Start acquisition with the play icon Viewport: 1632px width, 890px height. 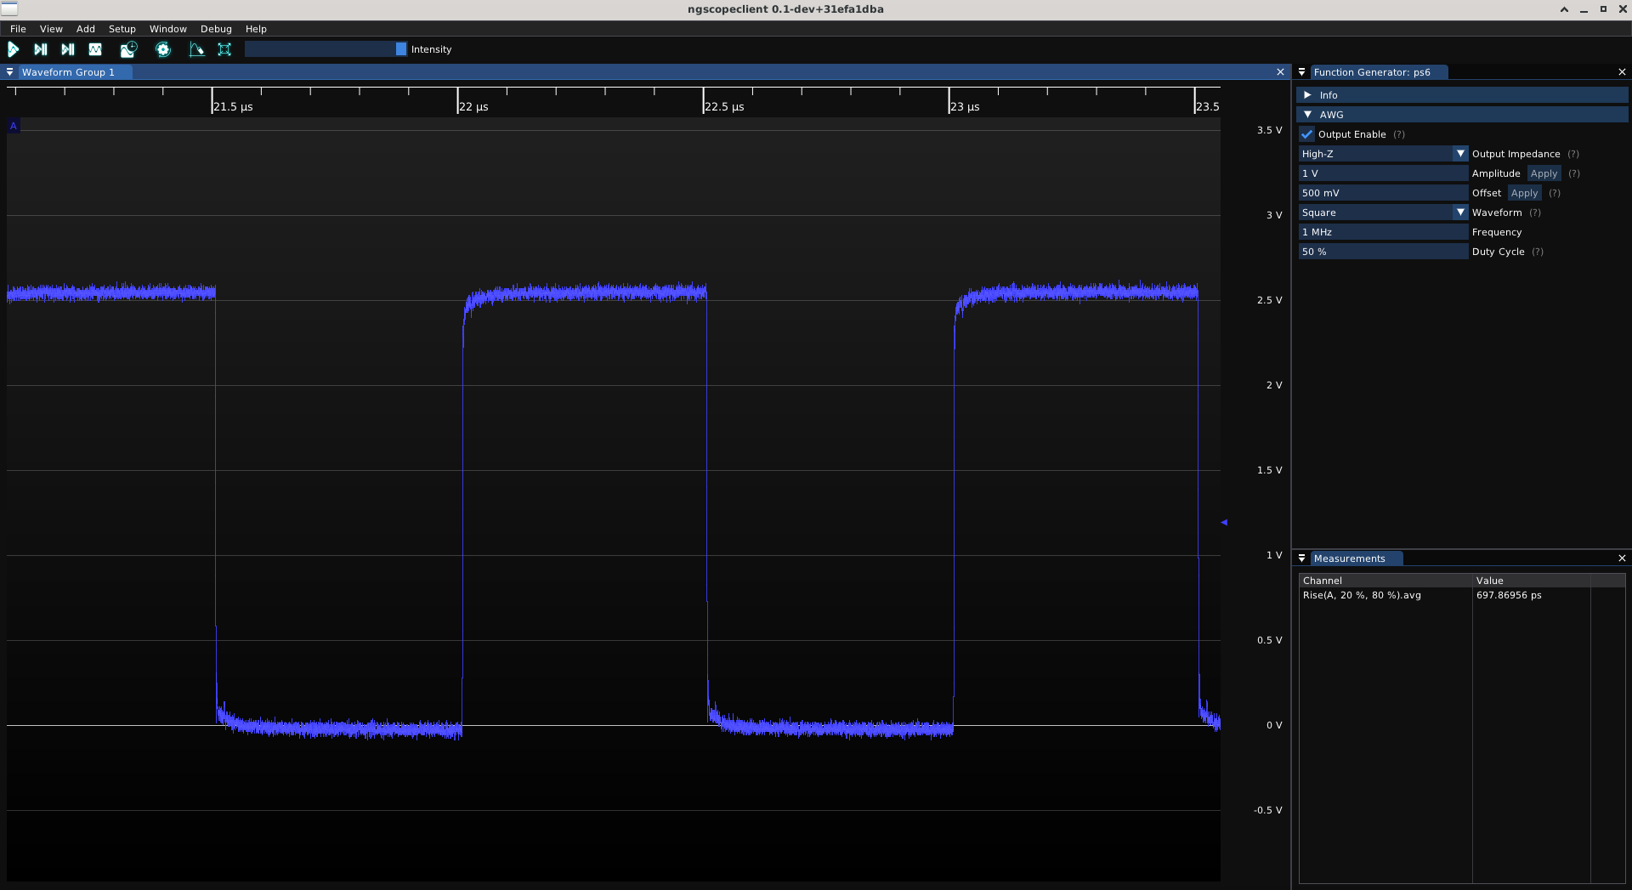pyautogui.click(x=14, y=49)
